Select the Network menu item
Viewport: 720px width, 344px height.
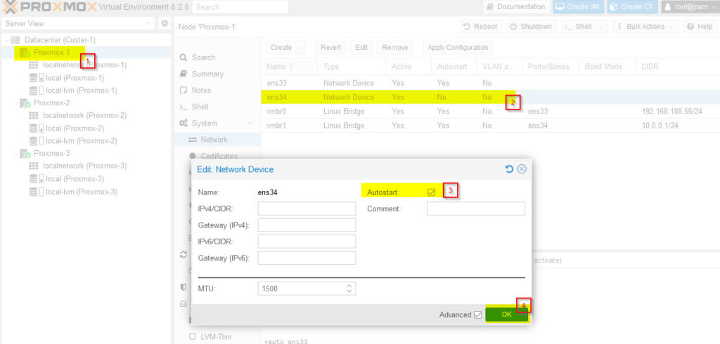[217, 140]
